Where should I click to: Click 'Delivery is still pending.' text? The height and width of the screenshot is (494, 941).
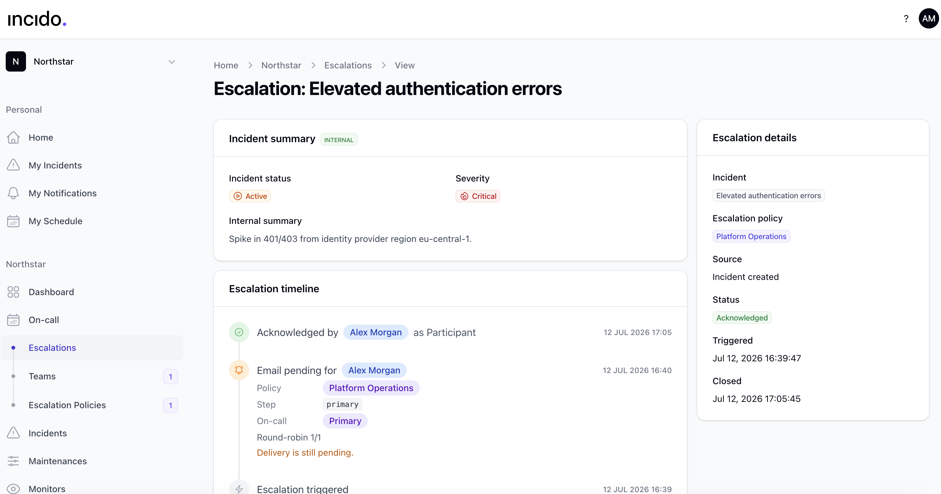(x=305, y=453)
